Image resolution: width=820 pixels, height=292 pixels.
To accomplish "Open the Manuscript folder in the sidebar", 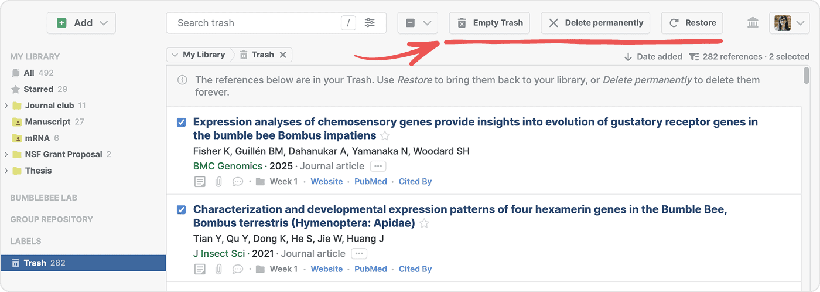I will pyautogui.click(x=47, y=122).
